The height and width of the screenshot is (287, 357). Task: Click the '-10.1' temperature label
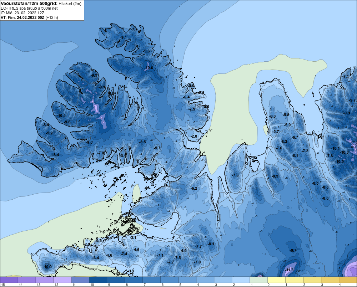pyautogui.click(x=335, y=148)
